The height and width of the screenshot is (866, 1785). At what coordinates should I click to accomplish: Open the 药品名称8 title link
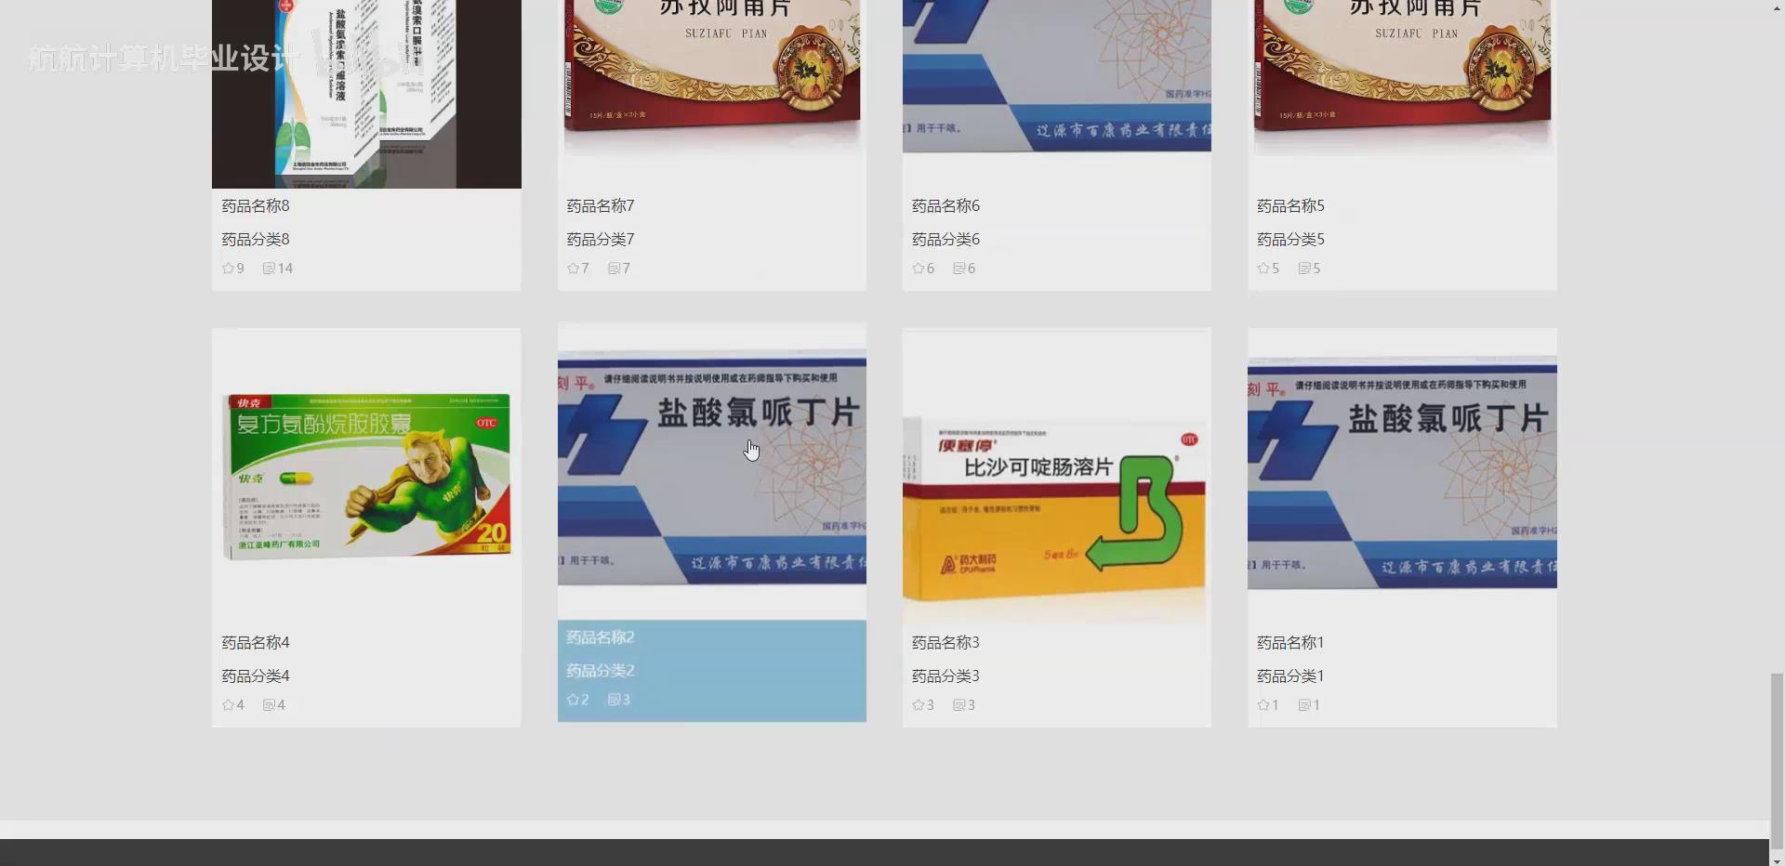pyautogui.click(x=256, y=206)
